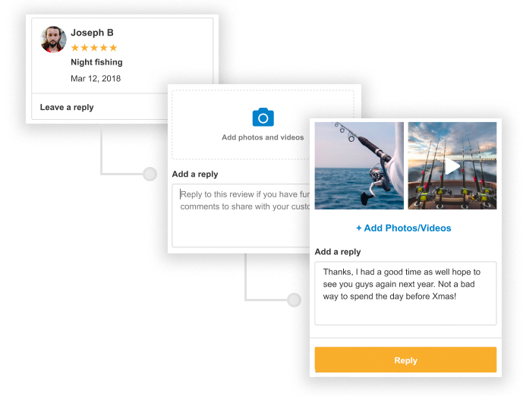Image resolution: width=526 pixels, height=396 pixels.
Task: Open the fishing reel photo thumbnail
Action: 359,165
